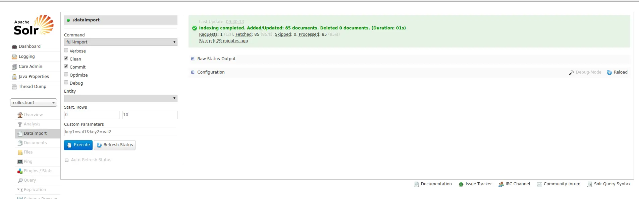Click the Thread Dump icon
Viewport: 639px width, 199px height.
(x=14, y=87)
